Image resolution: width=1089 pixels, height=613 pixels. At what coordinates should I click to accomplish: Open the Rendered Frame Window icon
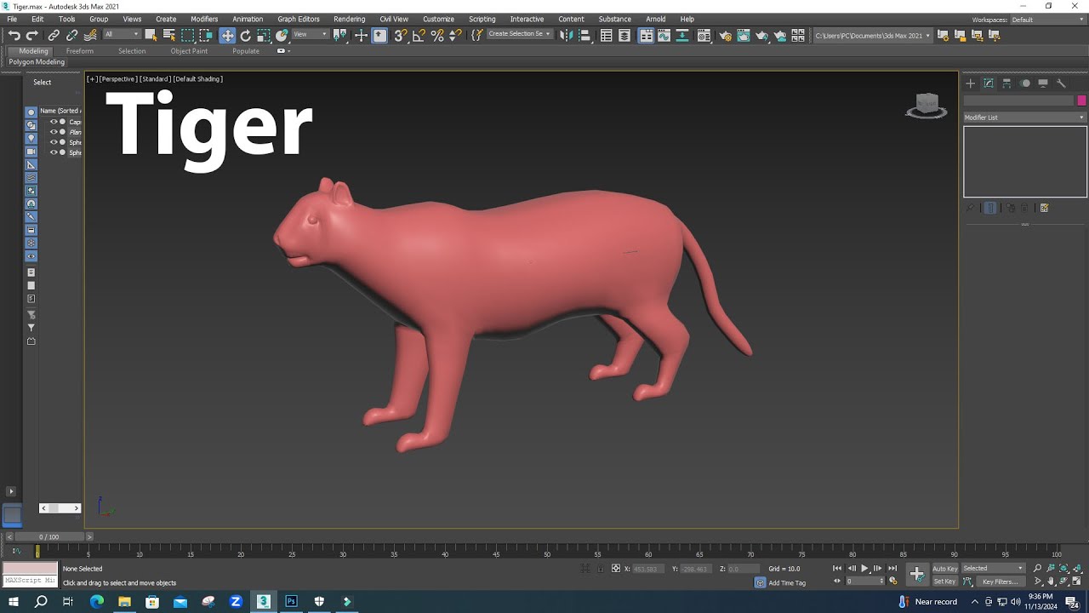pyautogui.click(x=744, y=35)
